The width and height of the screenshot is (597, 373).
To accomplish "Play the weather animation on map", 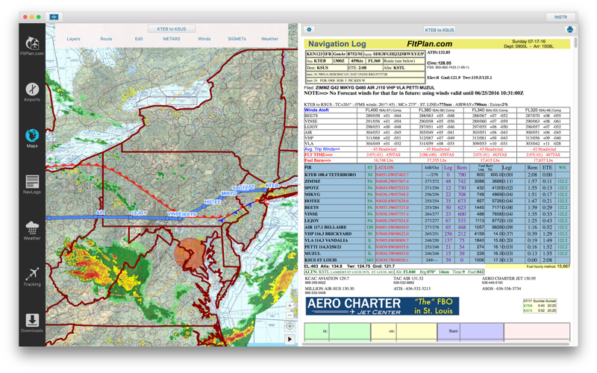I will (x=290, y=339).
